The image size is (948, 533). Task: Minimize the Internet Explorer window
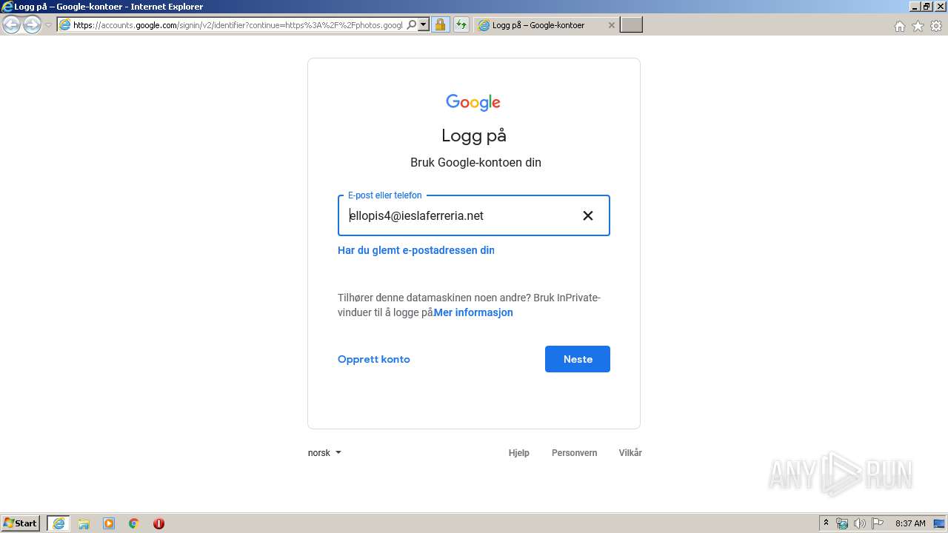pos(915,7)
